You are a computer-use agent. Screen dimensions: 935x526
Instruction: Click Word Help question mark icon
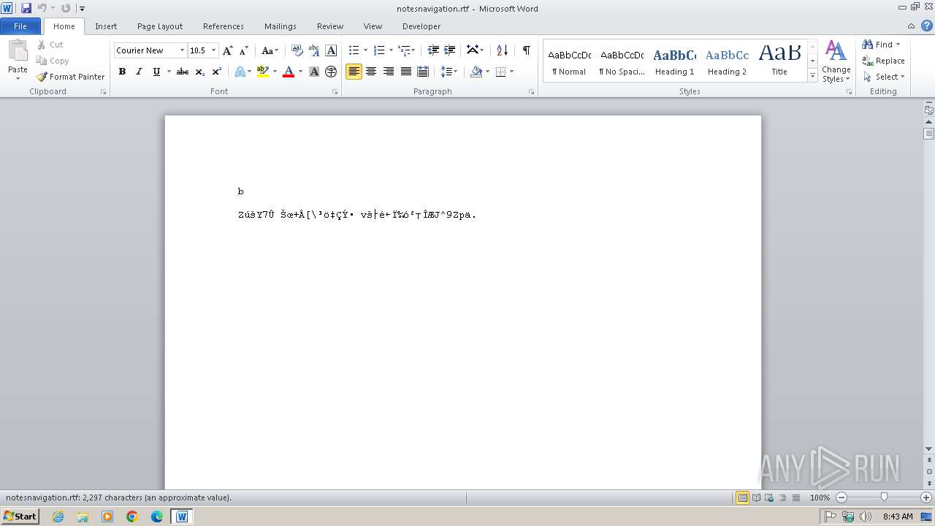(927, 26)
